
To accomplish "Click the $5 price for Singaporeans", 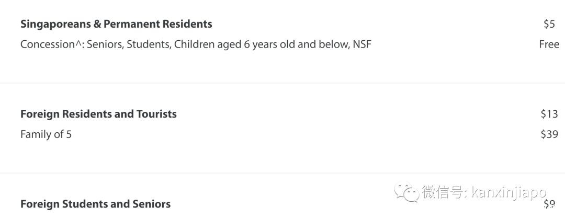I will click(x=549, y=24).
